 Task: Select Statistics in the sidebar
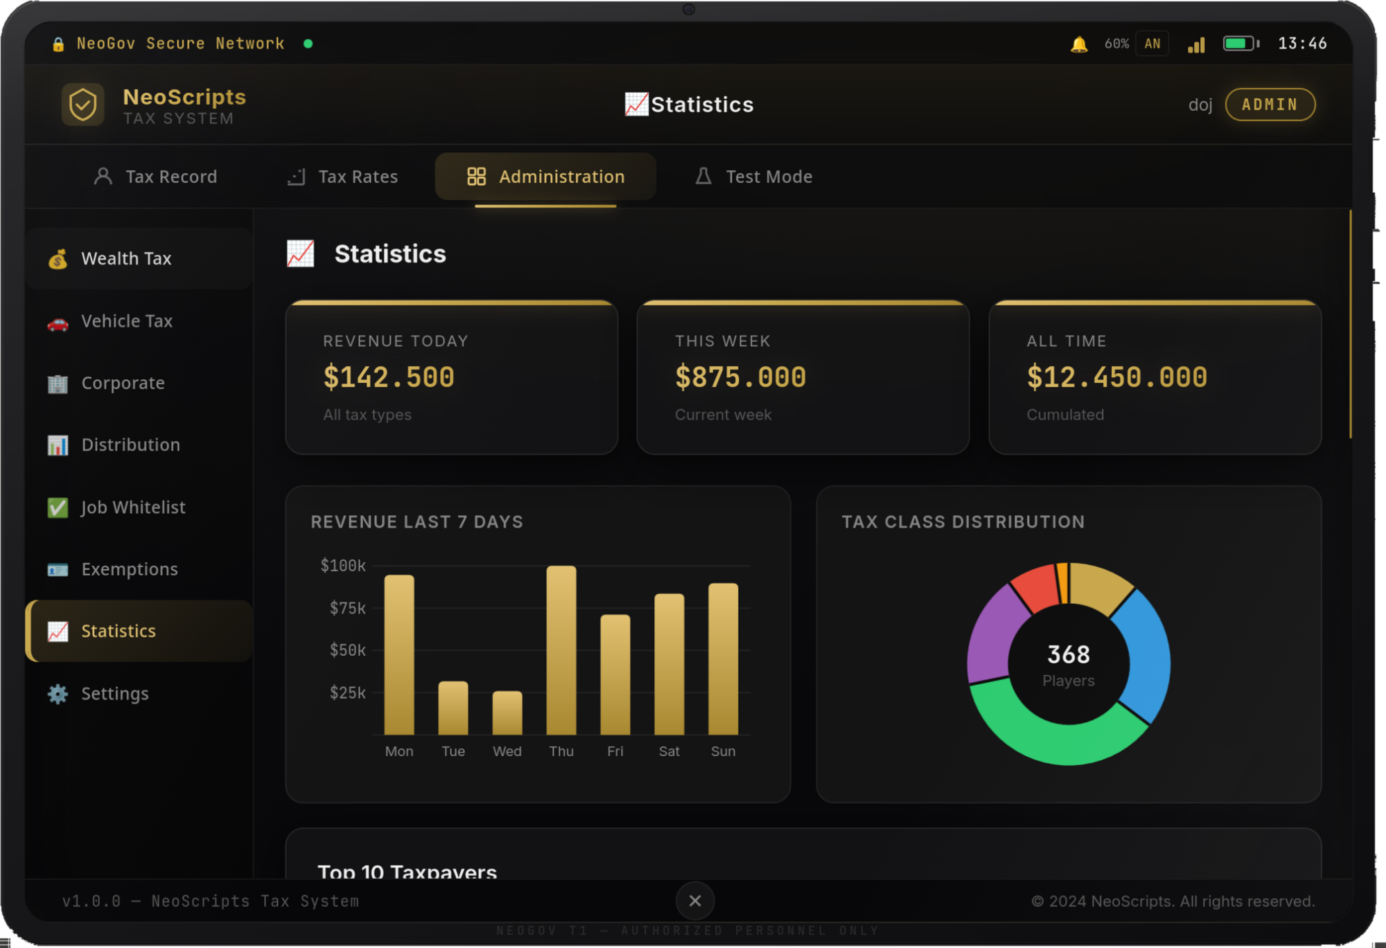click(139, 632)
